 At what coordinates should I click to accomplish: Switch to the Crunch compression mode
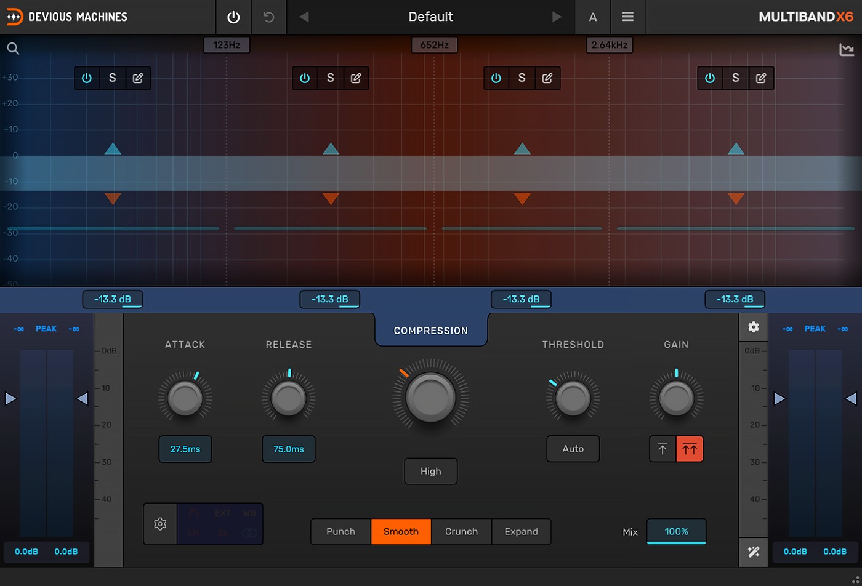(x=461, y=531)
